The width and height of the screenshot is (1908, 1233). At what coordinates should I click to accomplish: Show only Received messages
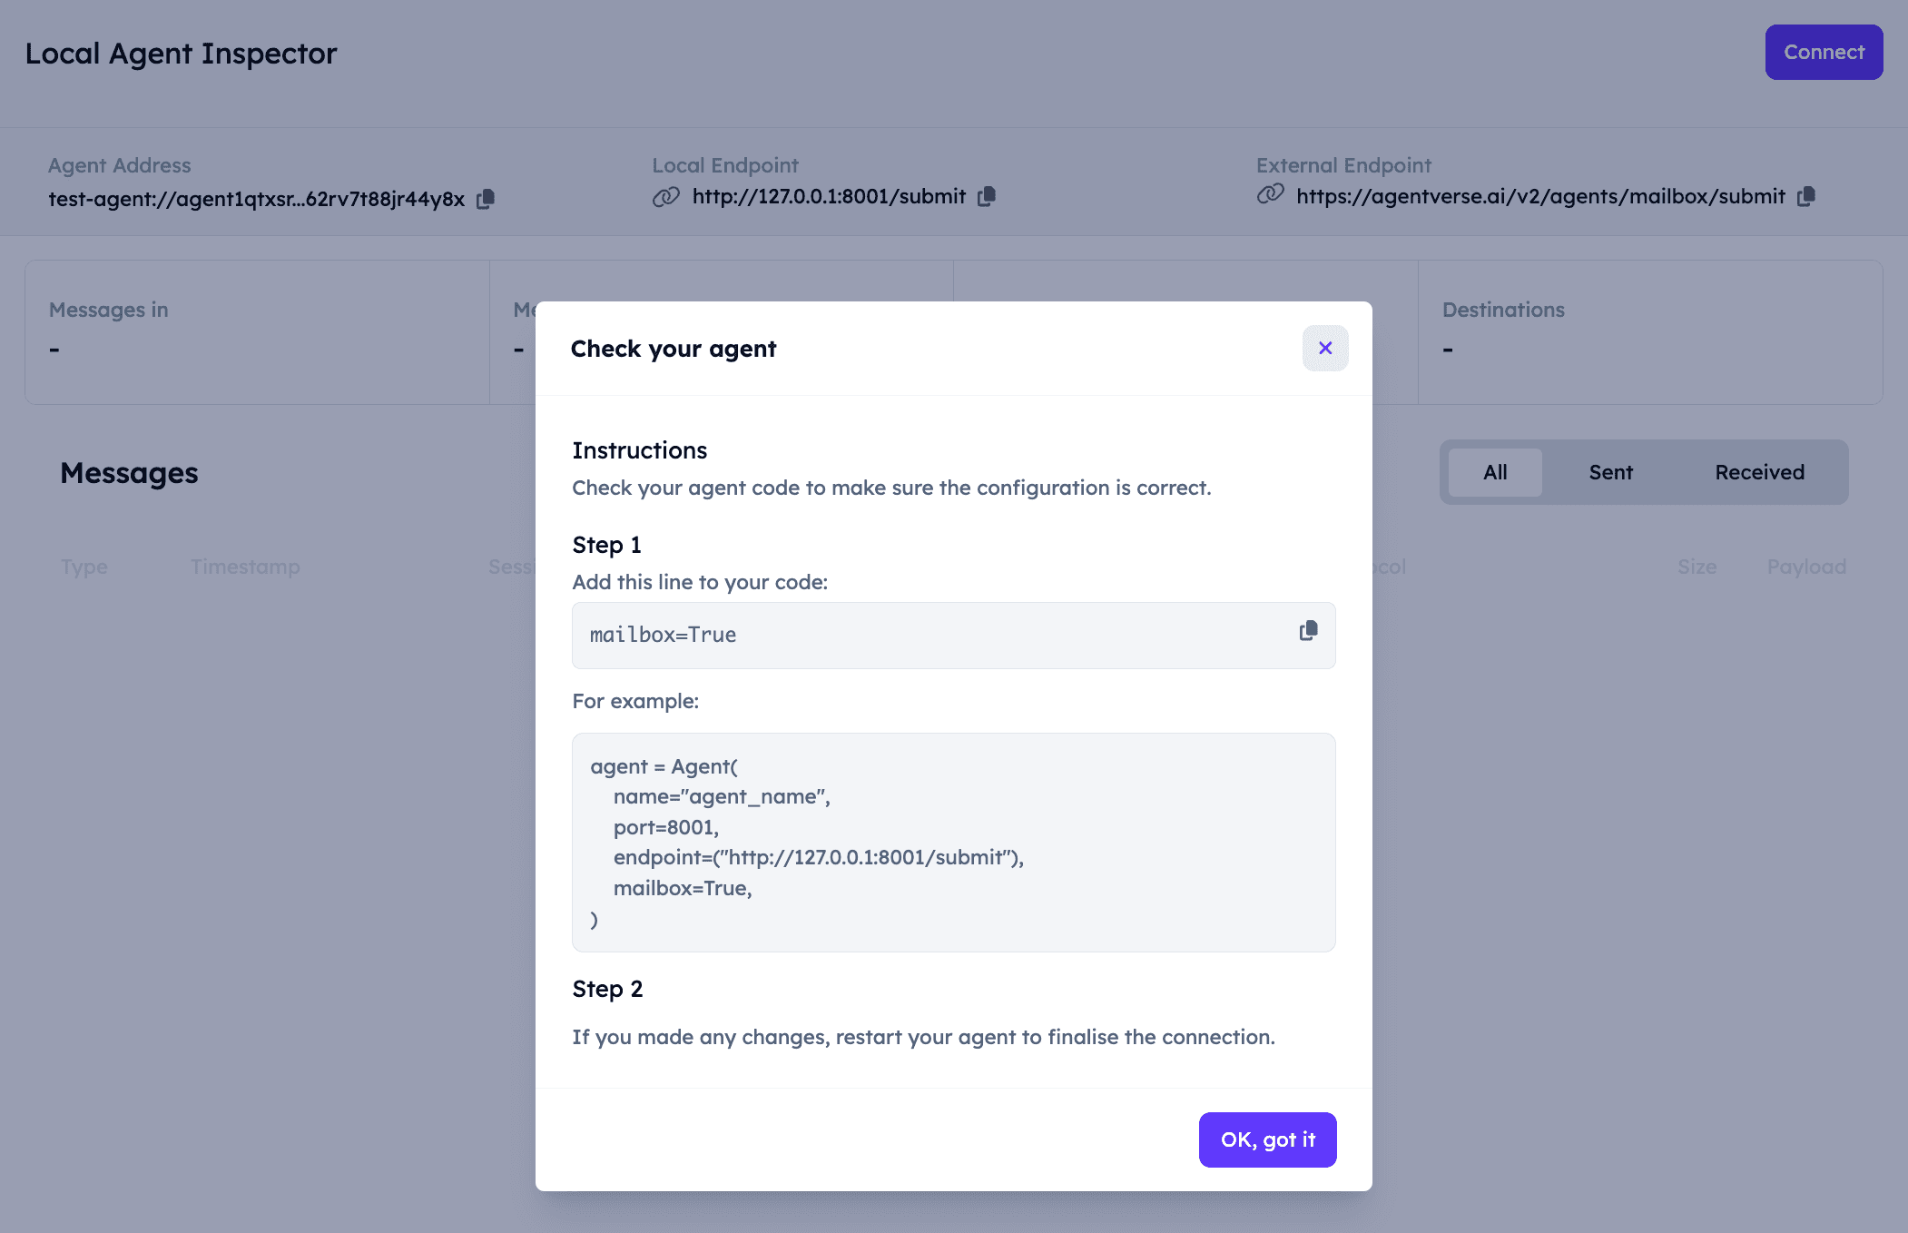click(1759, 472)
